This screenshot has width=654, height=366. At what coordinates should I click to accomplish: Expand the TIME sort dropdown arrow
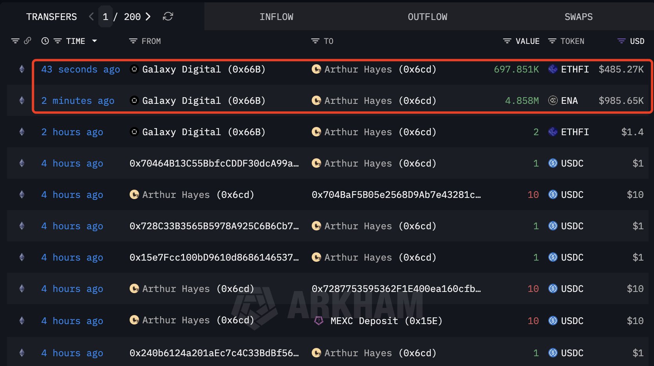tap(94, 41)
